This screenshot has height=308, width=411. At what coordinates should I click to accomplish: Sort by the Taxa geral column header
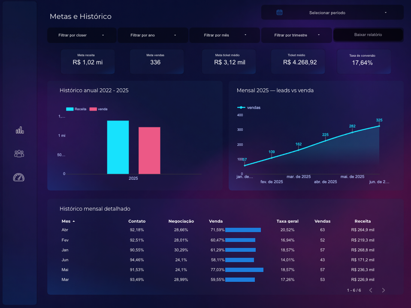287,221
